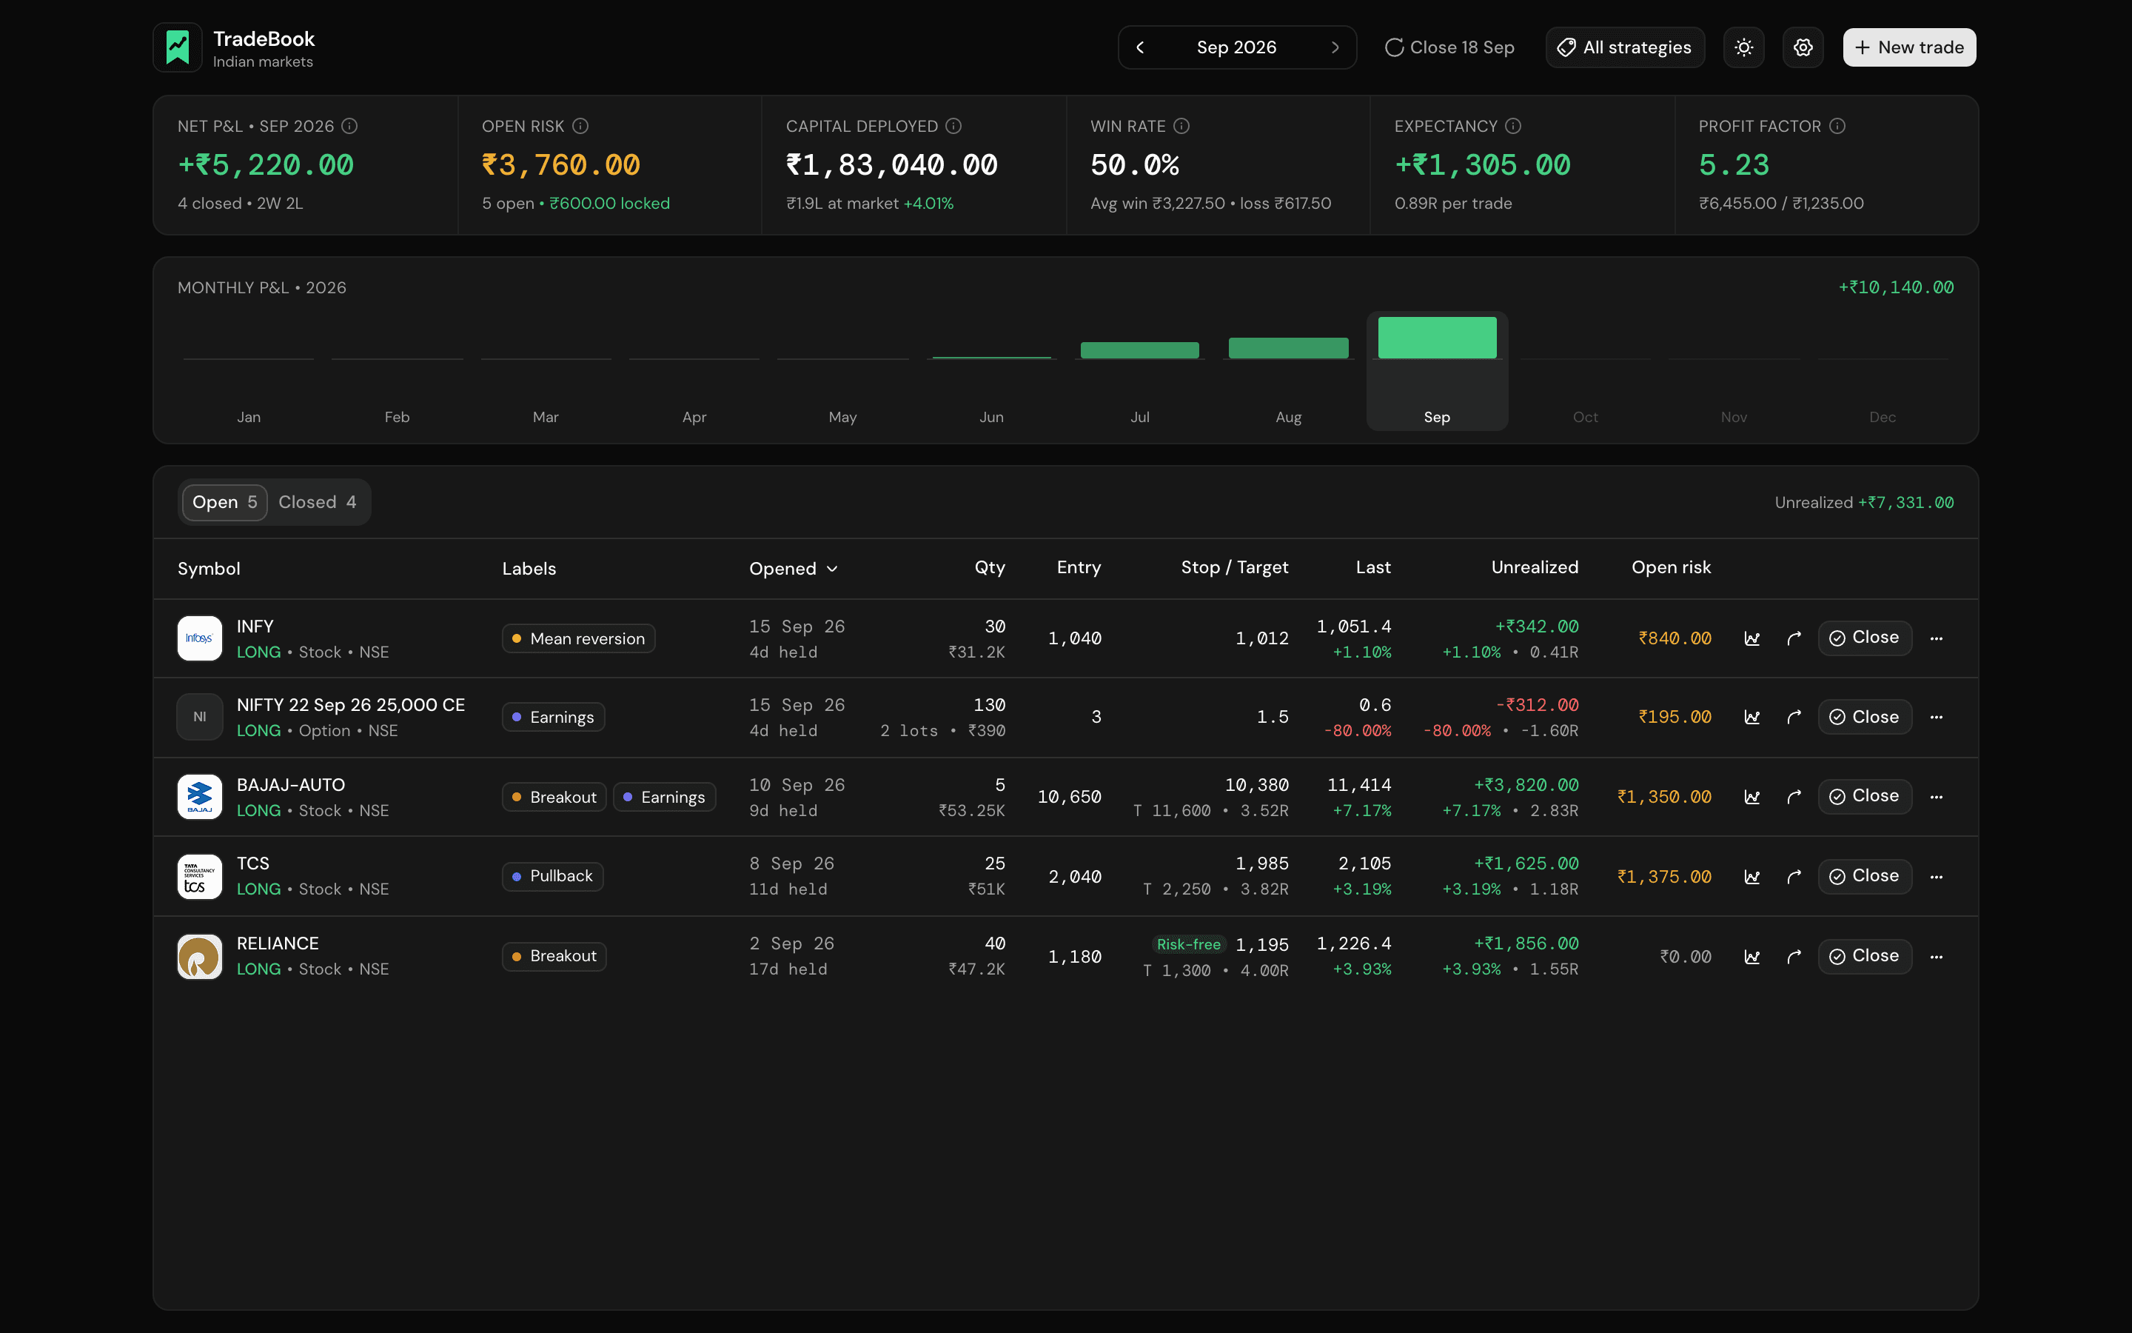Image resolution: width=2132 pixels, height=1333 pixels.
Task: Show Net P&L info tooltip icon
Action: (x=349, y=126)
